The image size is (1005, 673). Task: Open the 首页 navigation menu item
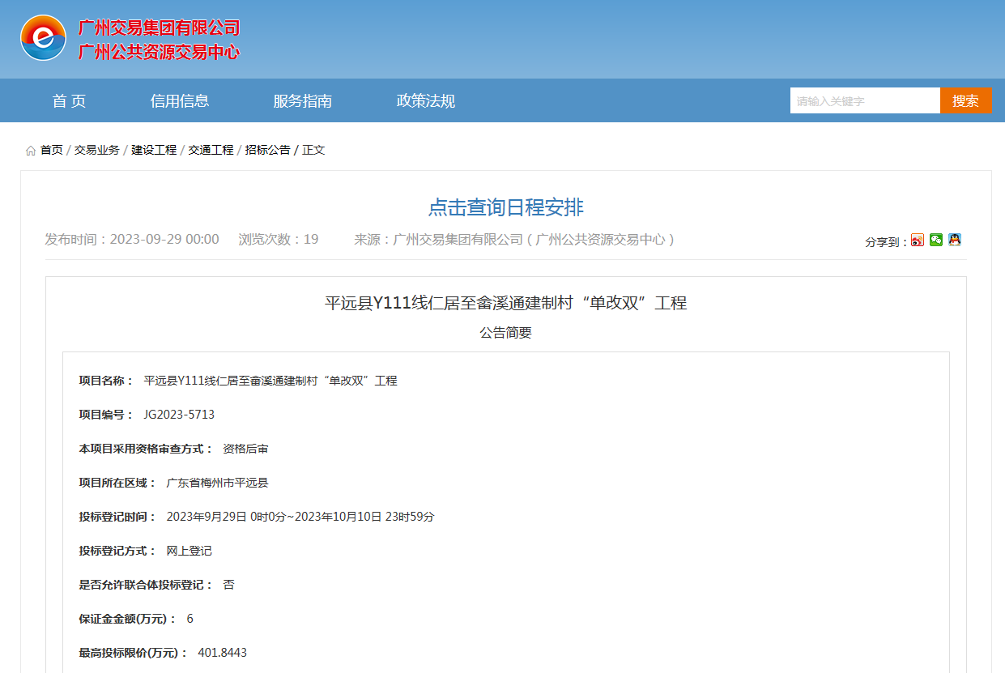click(68, 100)
